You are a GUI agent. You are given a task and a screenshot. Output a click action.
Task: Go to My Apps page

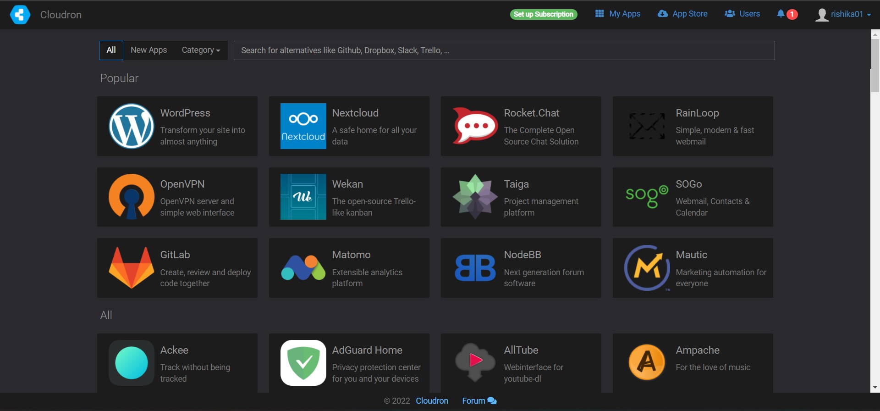[x=618, y=14]
